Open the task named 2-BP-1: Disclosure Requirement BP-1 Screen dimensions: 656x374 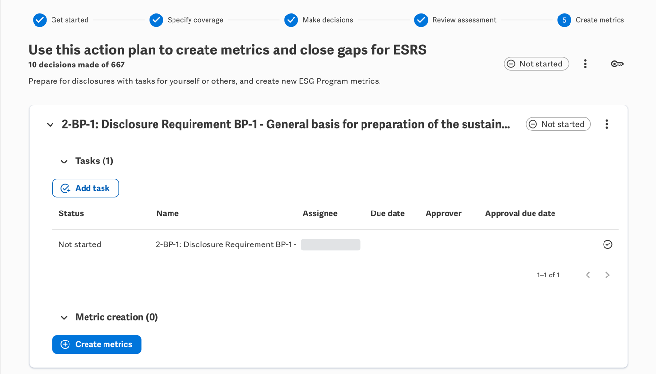click(x=226, y=244)
